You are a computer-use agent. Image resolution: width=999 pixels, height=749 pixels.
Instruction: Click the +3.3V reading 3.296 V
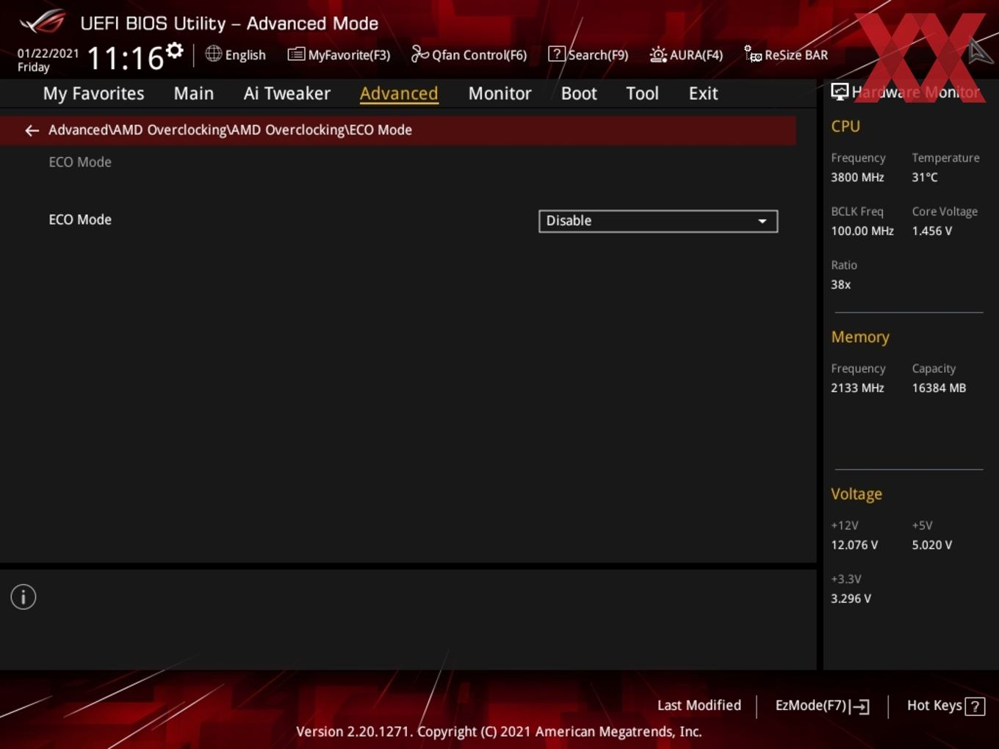(851, 599)
